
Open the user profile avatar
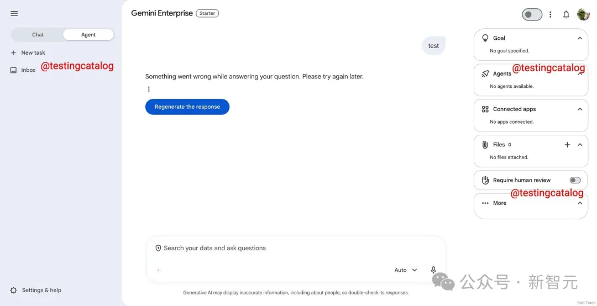pos(583,14)
